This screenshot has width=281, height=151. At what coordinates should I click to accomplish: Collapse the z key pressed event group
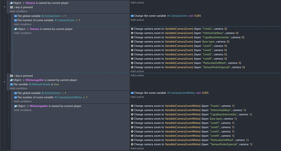tap(4, 7)
